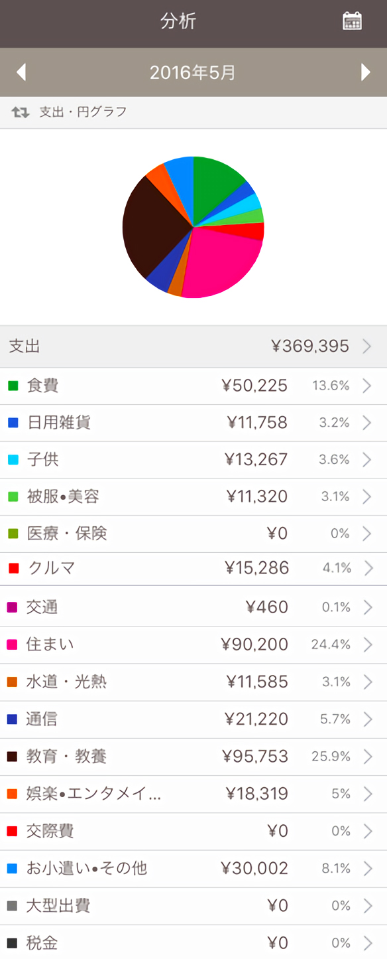Tap the chevron on お小遣い•その他 row
Image resolution: width=387 pixels, height=959 pixels.
coord(367,868)
